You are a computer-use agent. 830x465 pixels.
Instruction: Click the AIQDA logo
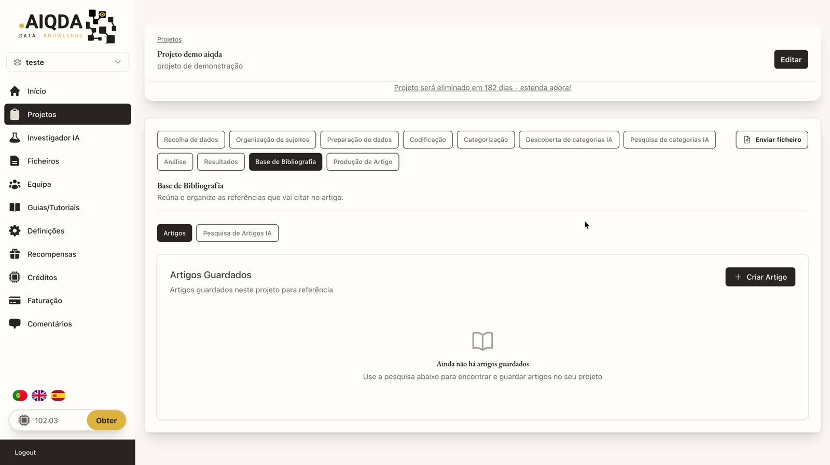point(67,26)
